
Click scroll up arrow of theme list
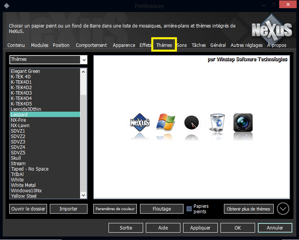point(83,72)
